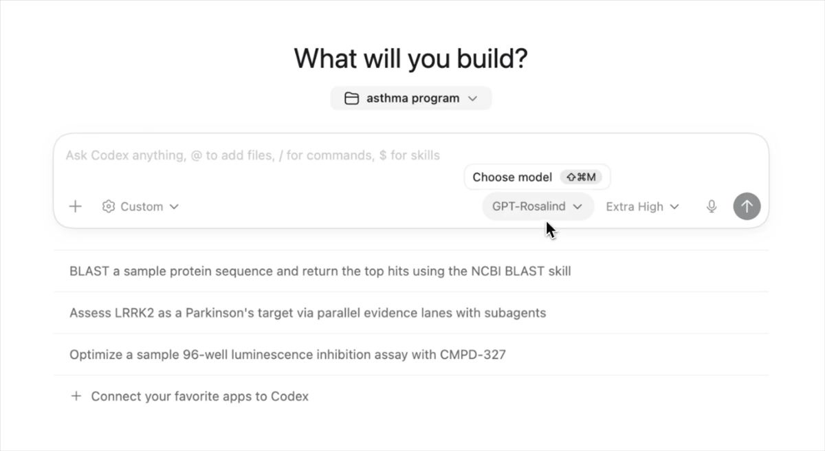Select the BLAST sample protein sequence suggestion

320,271
